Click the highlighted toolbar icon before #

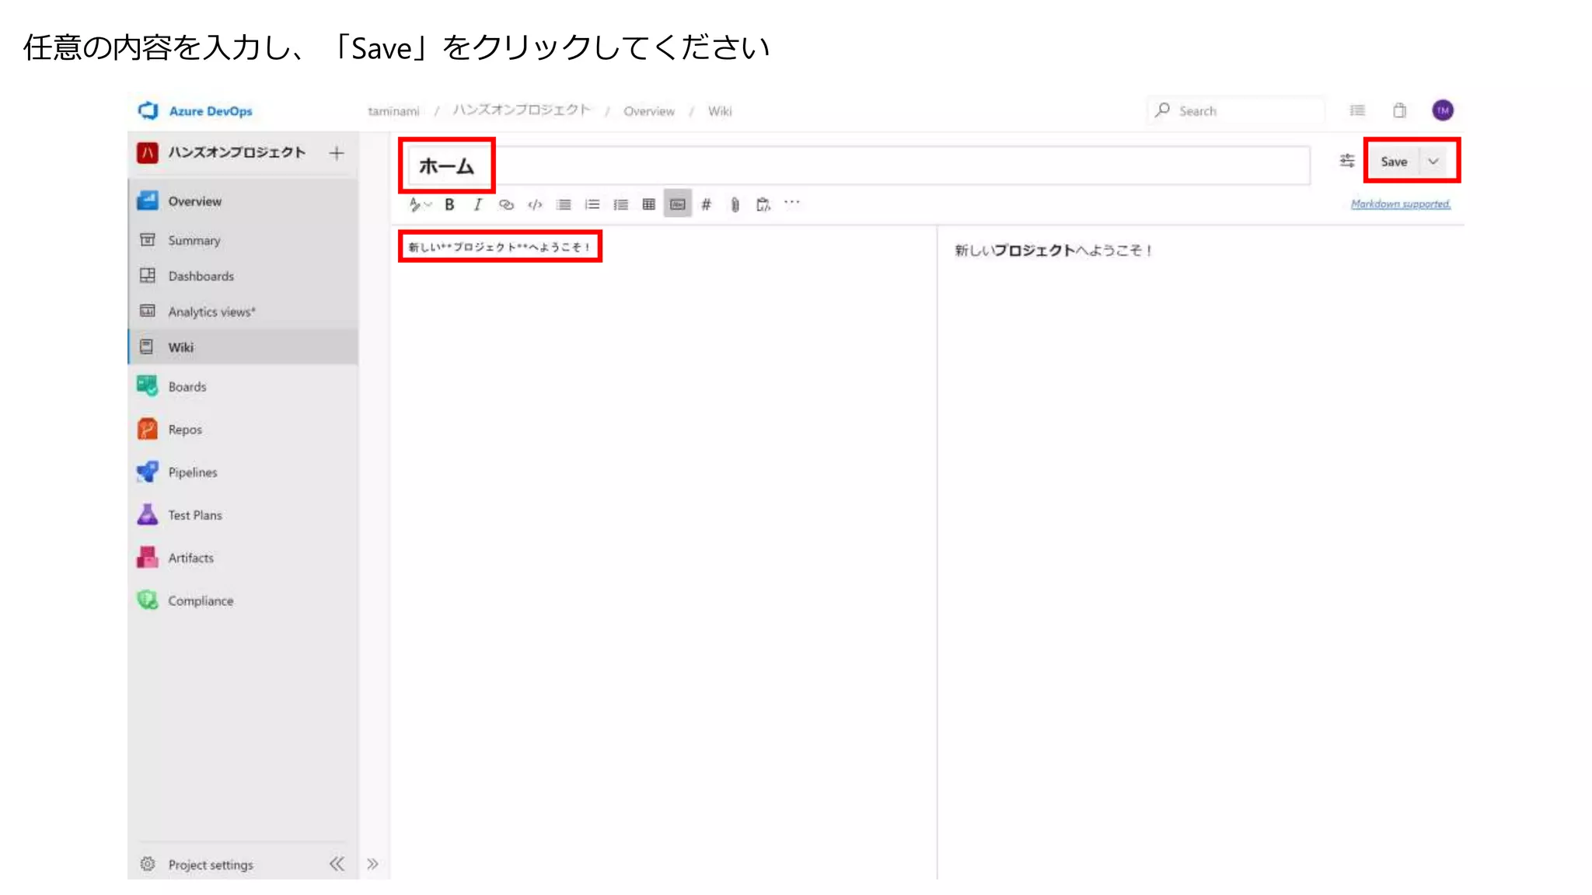(x=678, y=204)
